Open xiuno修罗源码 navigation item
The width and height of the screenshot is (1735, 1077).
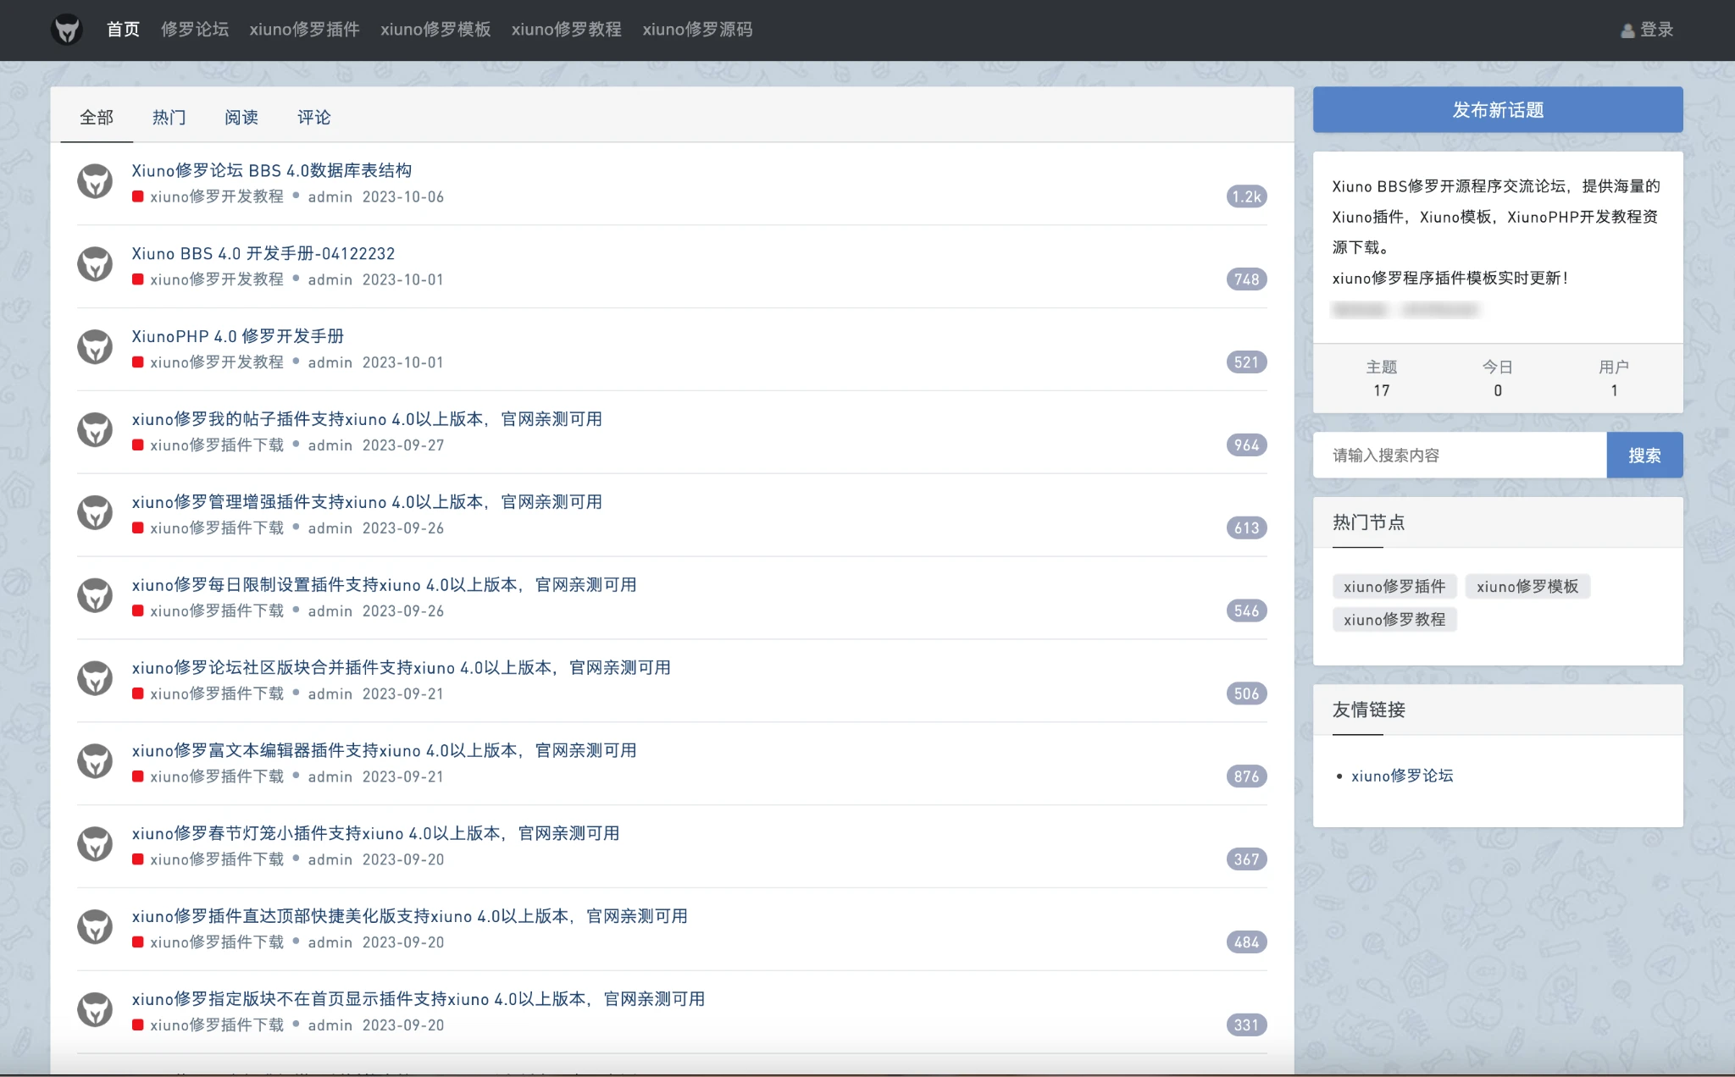point(696,30)
